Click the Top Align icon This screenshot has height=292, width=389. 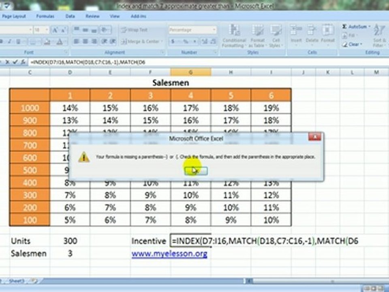(77, 30)
